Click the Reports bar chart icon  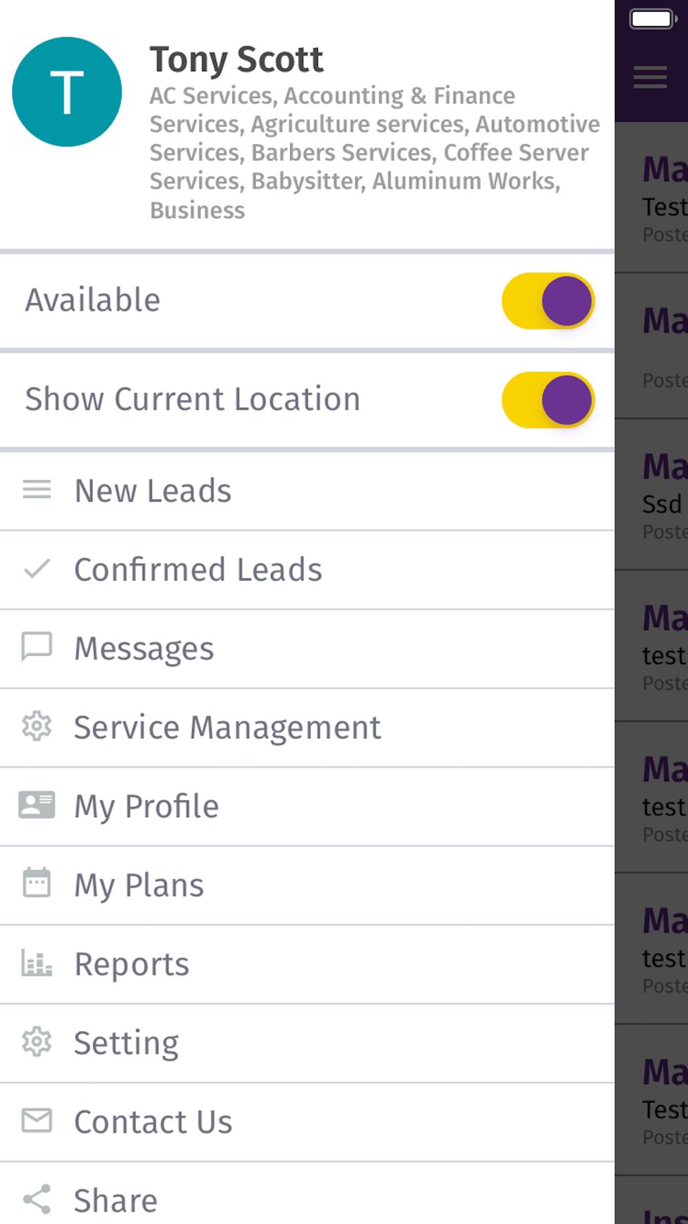pos(36,962)
